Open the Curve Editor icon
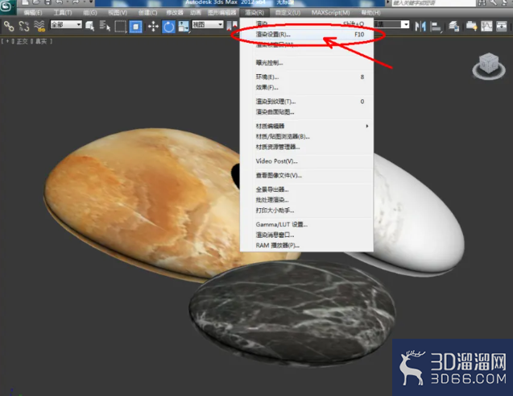The height and width of the screenshot is (396, 513). pyautogui.click(x=486, y=26)
